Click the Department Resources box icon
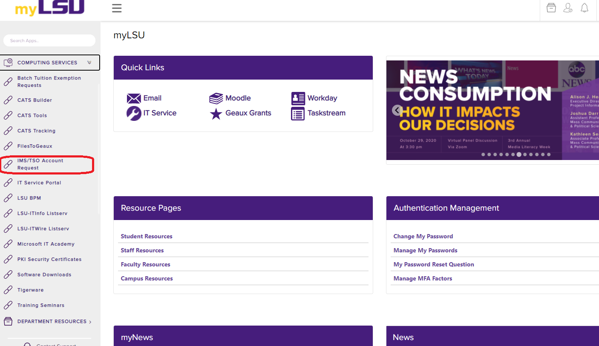This screenshot has height=346, width=599. point(8,322)
